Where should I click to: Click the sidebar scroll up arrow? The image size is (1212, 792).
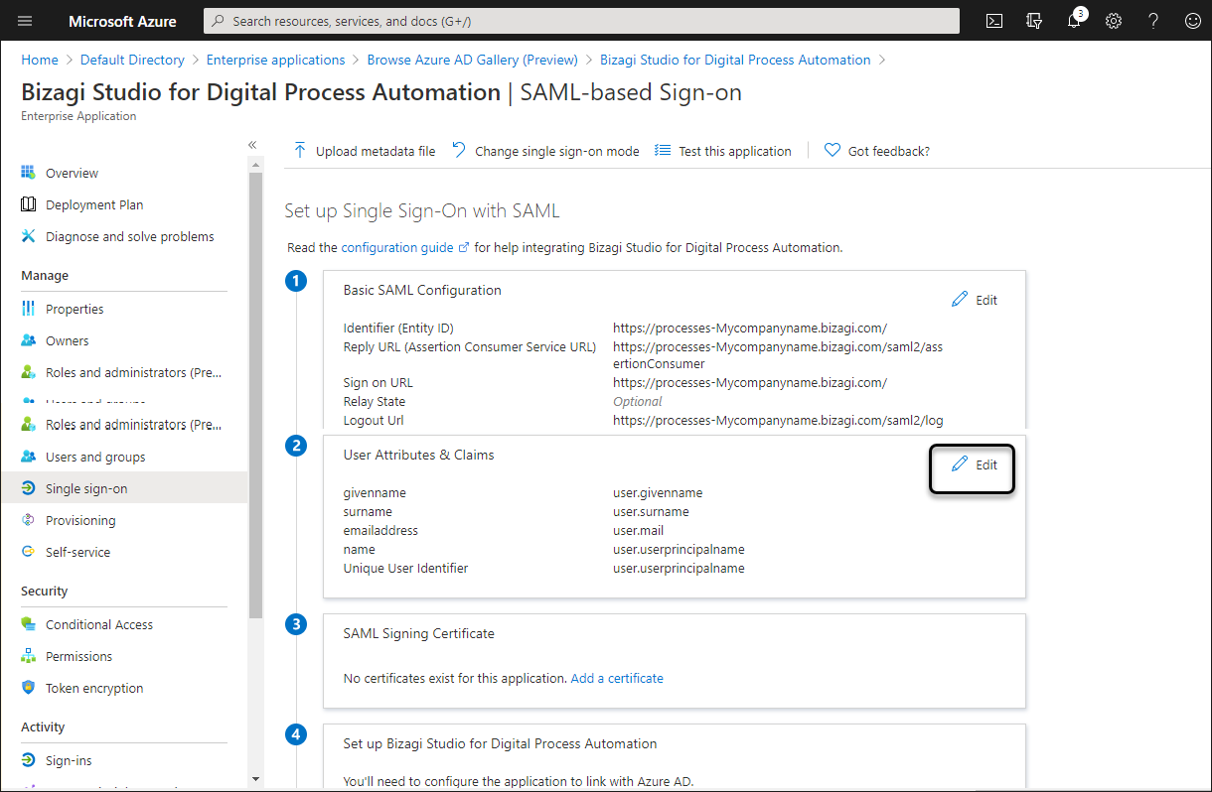tap(255, 165)
